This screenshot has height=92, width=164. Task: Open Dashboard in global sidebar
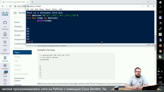pyautogui.click(x=5, y=52)
